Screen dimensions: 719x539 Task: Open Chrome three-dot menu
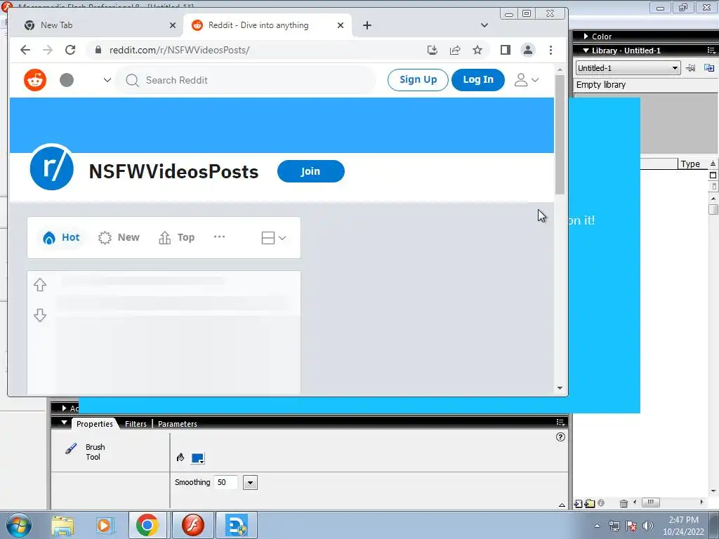point(550,50)
